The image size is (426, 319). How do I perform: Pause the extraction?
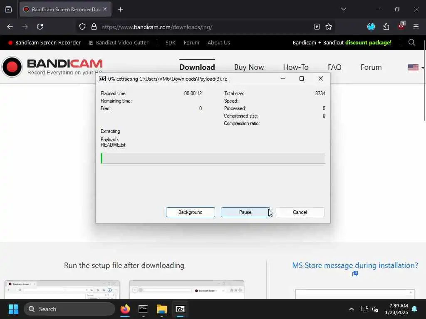pyautogui.click(x=245, y=212)
